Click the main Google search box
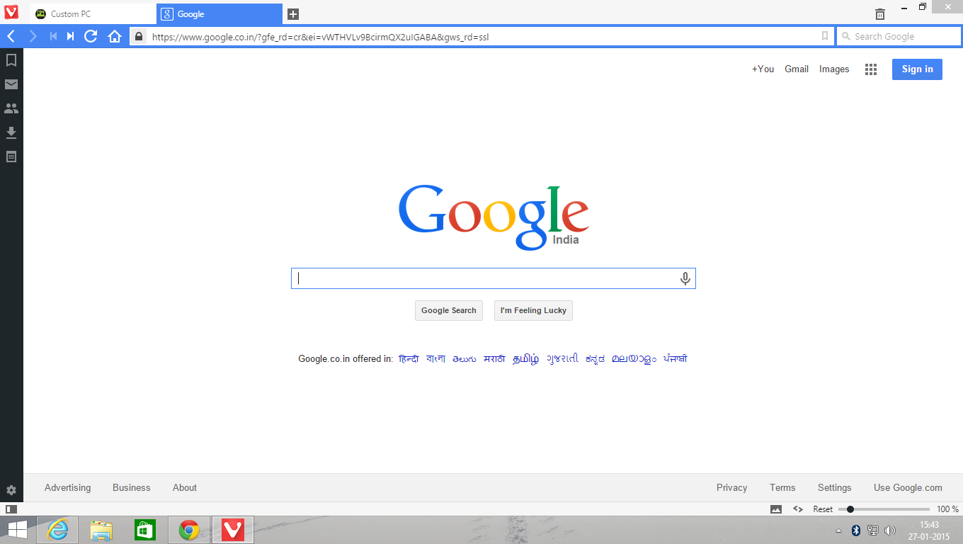 (x=493, y=278)
